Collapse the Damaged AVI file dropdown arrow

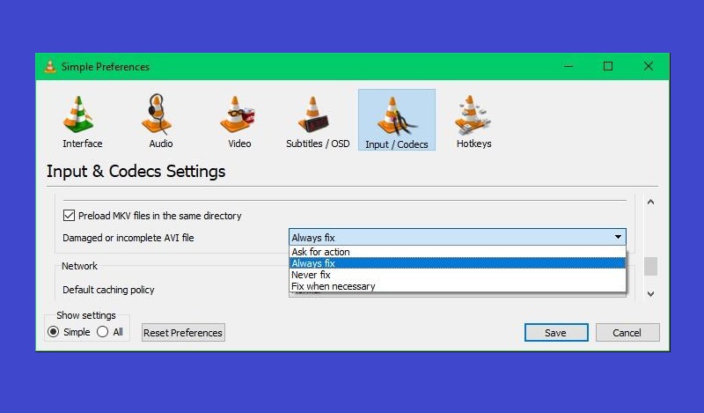(618, 237)
